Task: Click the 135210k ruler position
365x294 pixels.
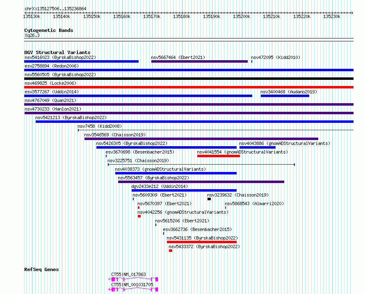Action: point(271,17)
